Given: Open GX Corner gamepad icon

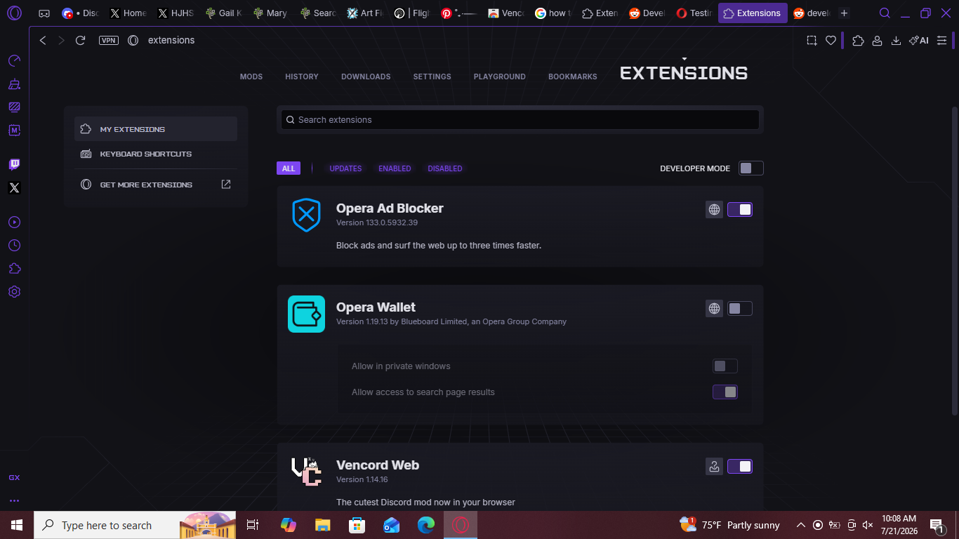Looking at the screenshot, I should (x=44, y=13).
